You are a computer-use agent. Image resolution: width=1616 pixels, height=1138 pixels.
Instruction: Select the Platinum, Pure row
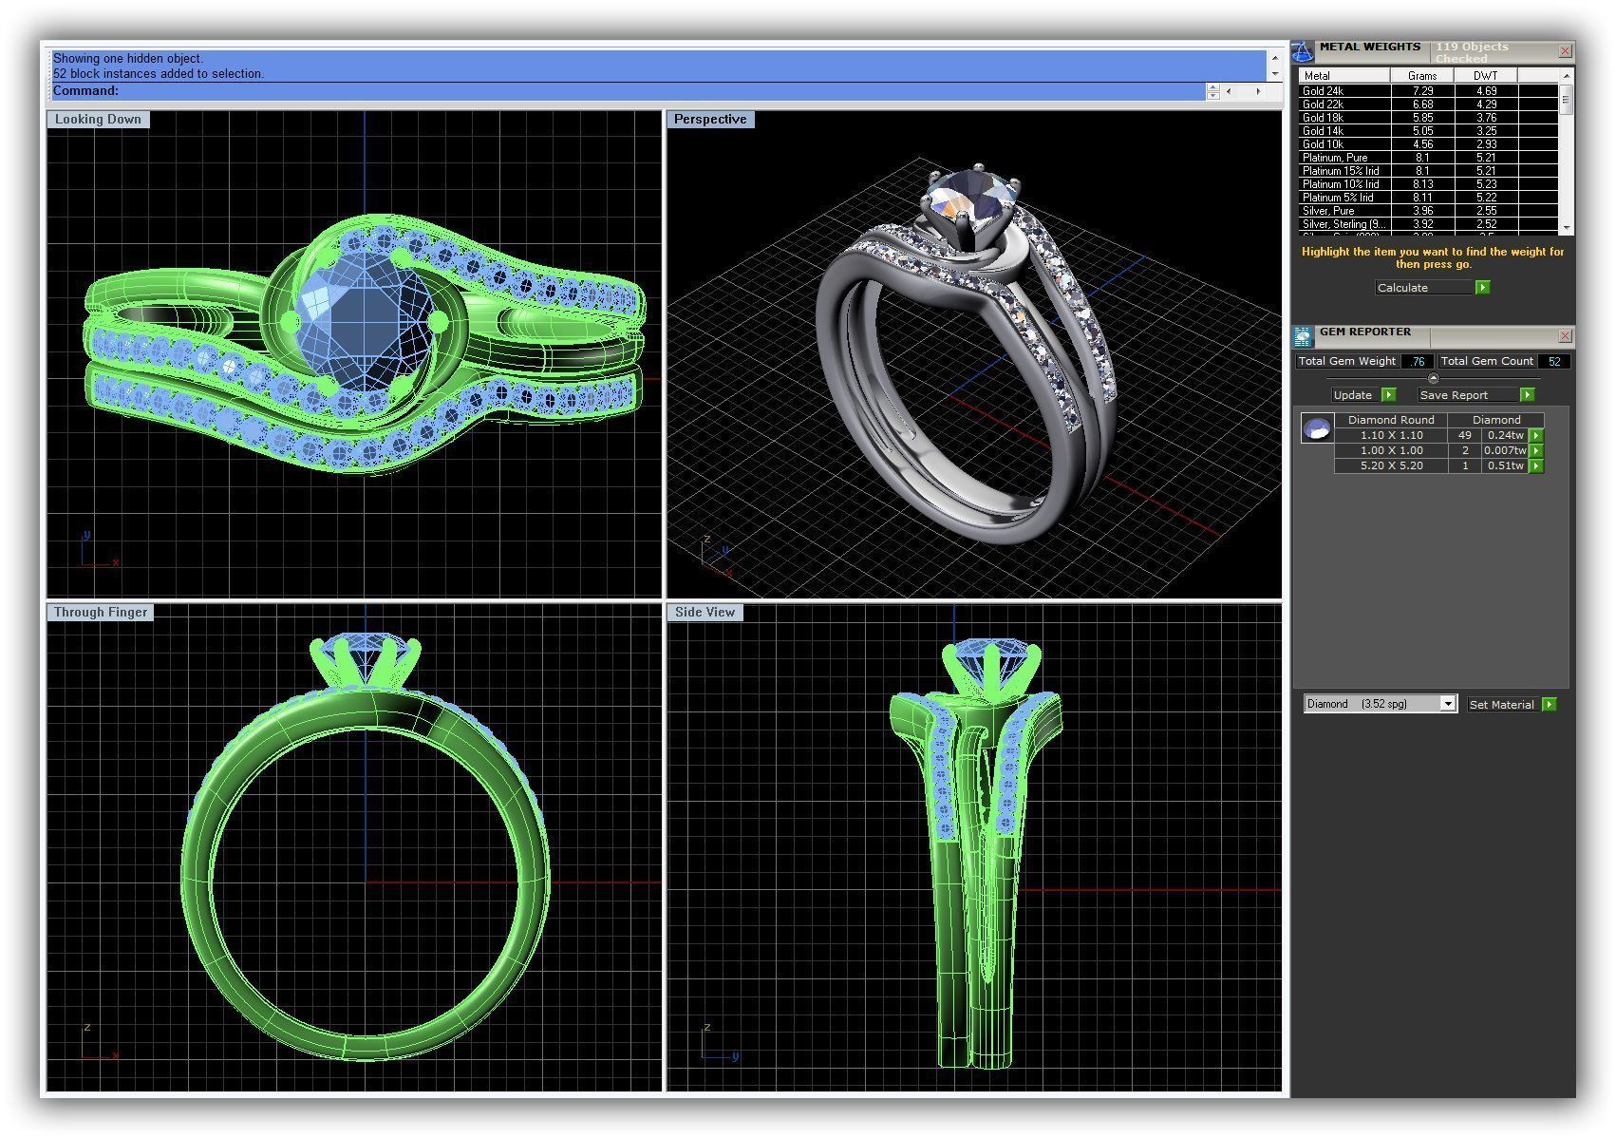(x=1428, y=158)
